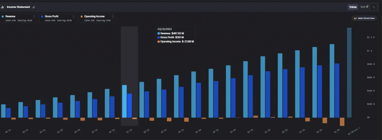Open the Revenue series three-dot menu
This screenshot has height=140, width=382.
click(34, 16)
